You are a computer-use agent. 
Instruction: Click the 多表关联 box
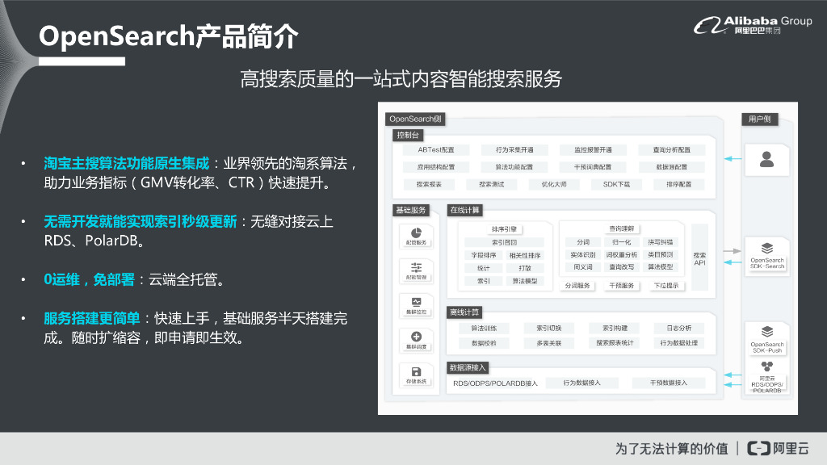(x=549, y=343)
